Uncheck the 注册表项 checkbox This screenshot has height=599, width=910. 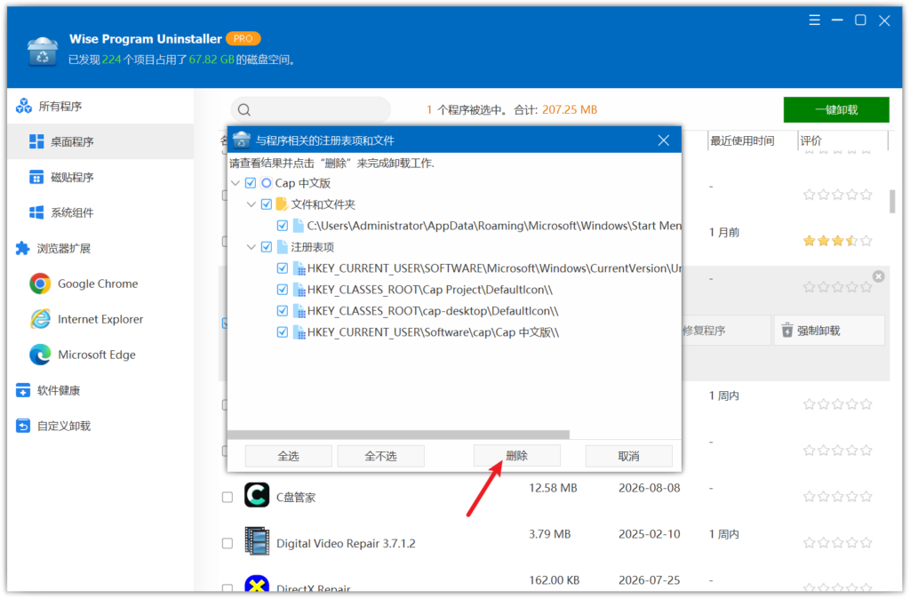click(x=267, y=247)
